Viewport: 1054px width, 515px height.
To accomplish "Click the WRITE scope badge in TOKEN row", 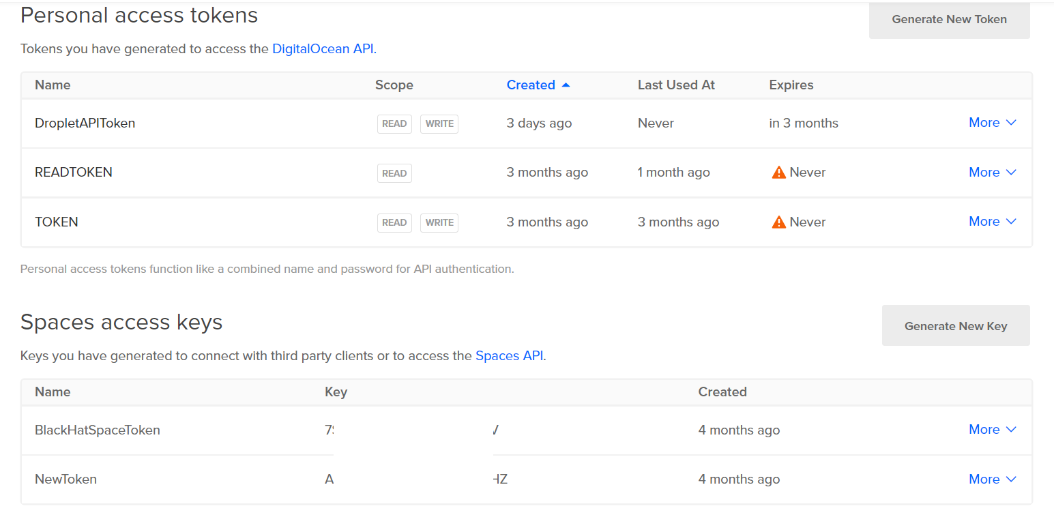I will click(x=439, y=223).
